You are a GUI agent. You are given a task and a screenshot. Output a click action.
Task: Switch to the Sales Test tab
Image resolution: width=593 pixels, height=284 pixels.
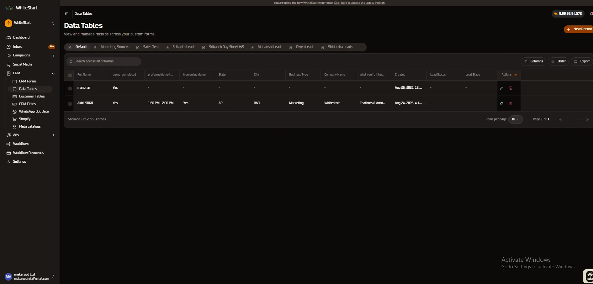148,47
